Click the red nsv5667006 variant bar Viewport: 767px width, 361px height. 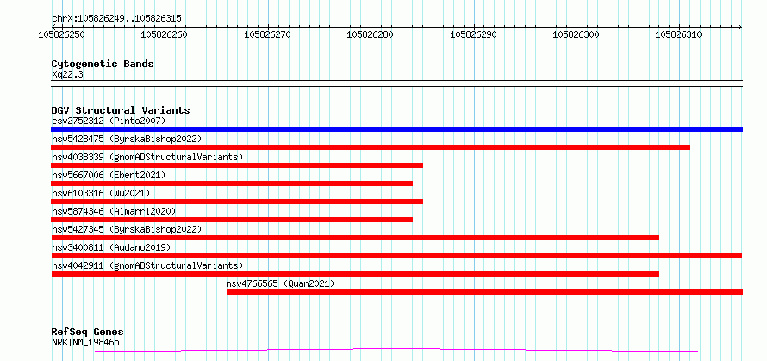click(232, 184)
